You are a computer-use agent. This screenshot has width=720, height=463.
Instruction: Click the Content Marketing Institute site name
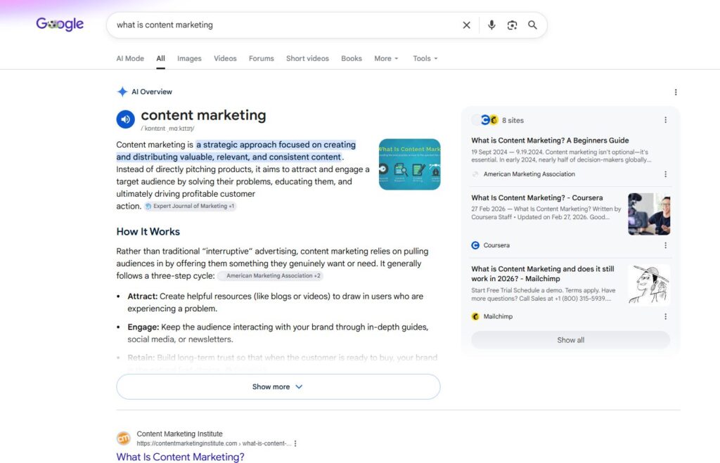(179, 434)
